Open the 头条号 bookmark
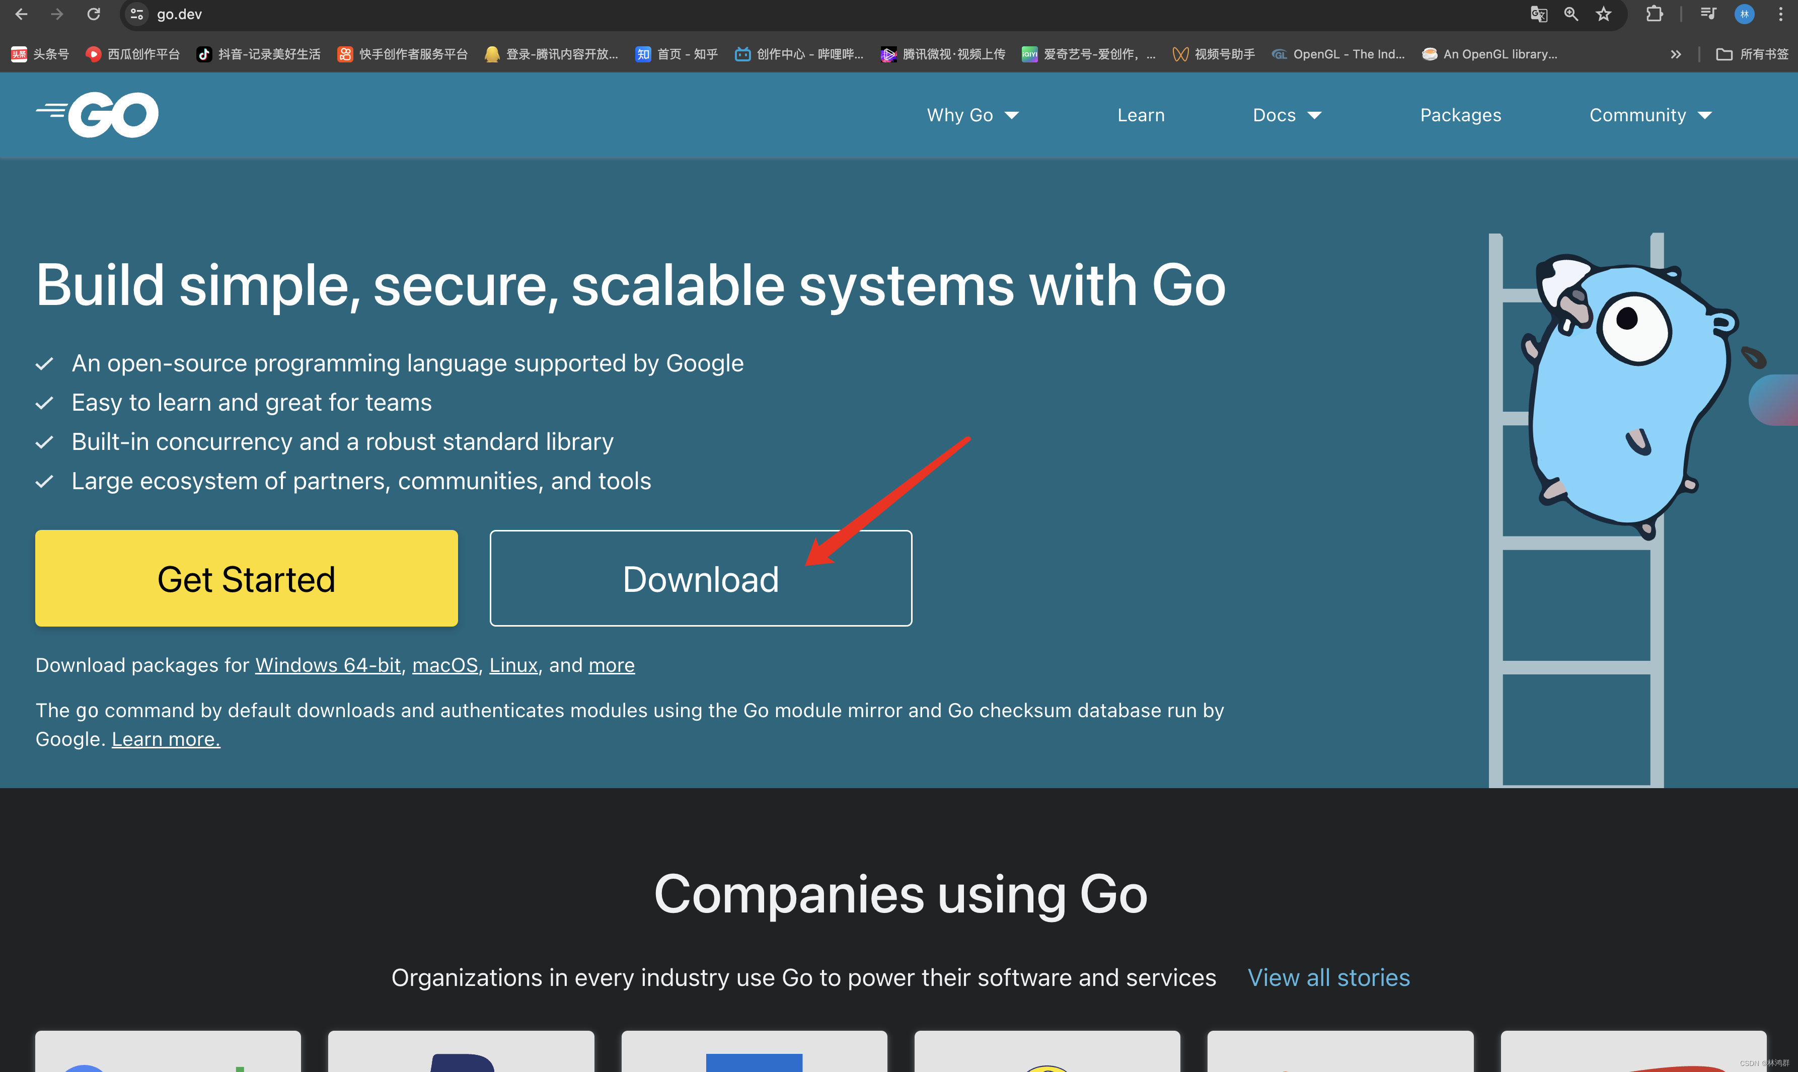This screenshot has height=1072, width=1798. pyautogui.click(x=40, y=54)
